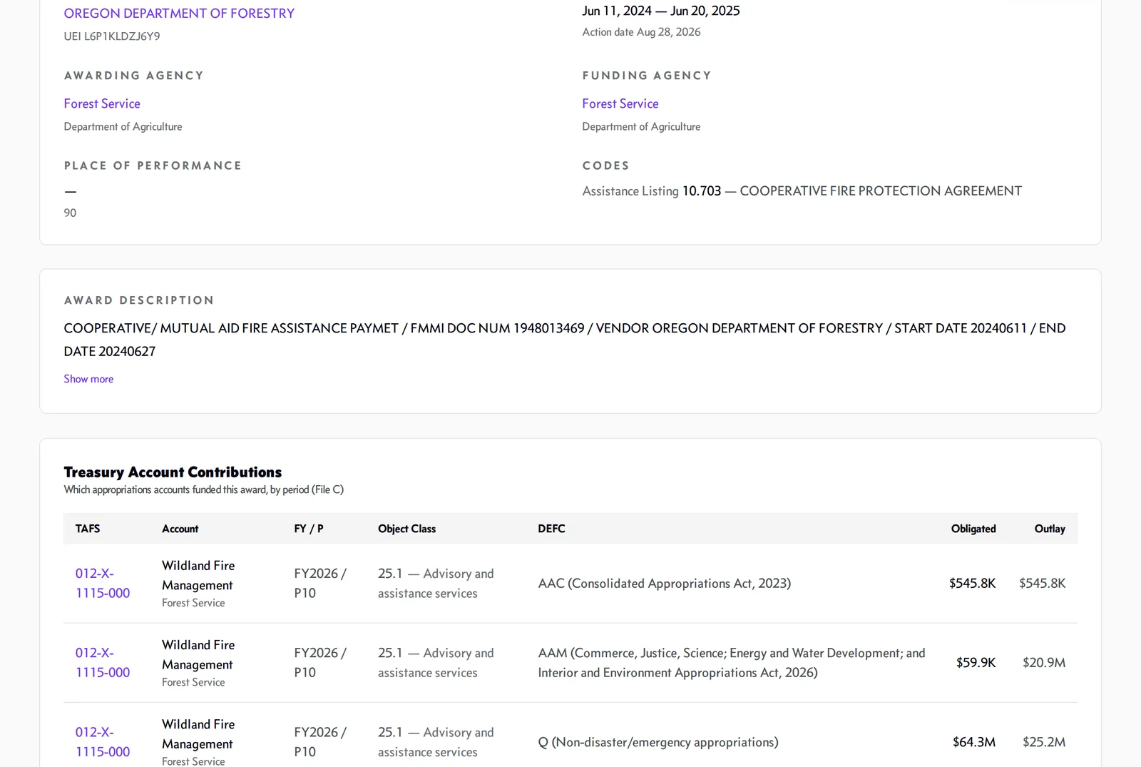The height and width of the screenshot is (767, 1141).
Task: Click the TAFS column header
Action: click(x=88, y=529)
